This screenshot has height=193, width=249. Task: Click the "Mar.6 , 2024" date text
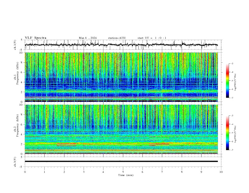tap(88, 38)
